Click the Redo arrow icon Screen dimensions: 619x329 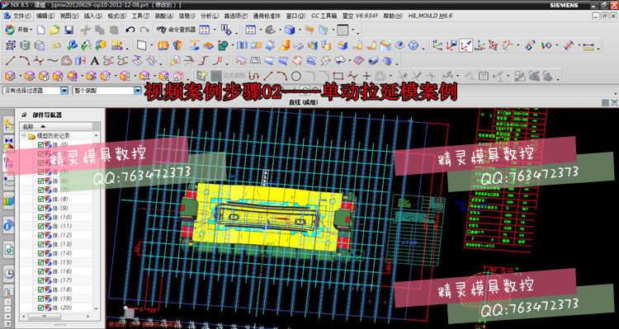144,30
